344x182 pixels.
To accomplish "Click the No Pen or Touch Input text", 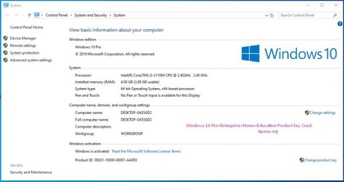I will [160, 96].
